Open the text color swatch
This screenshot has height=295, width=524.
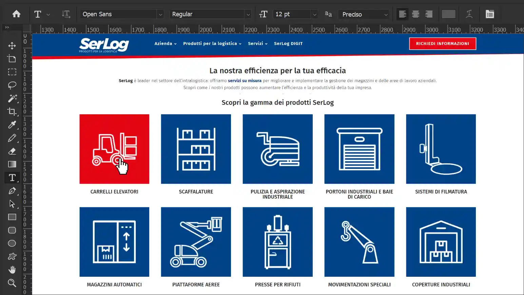tap(448, 14)
